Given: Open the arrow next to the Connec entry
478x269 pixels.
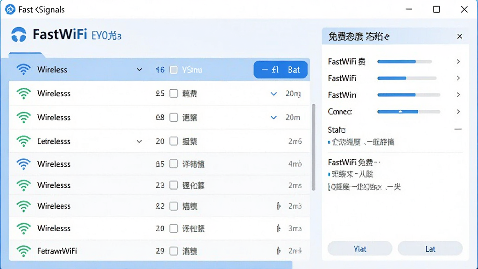Looking at the screenshot, I should coord(458,112).
